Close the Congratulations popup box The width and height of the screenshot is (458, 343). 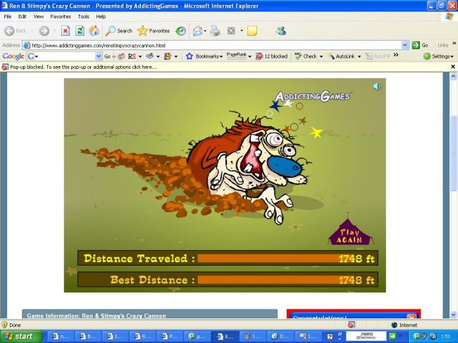[x=411, y=316]
